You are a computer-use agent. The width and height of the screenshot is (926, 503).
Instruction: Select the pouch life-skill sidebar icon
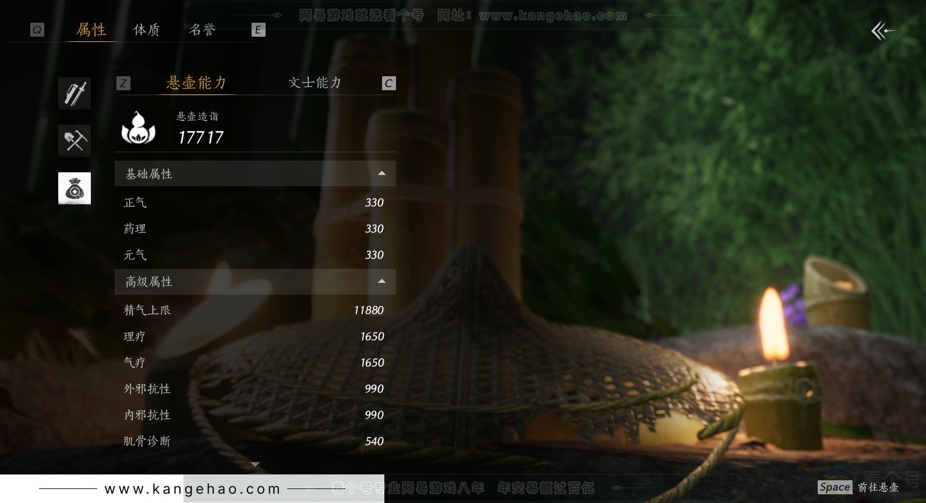pos(75,188)
